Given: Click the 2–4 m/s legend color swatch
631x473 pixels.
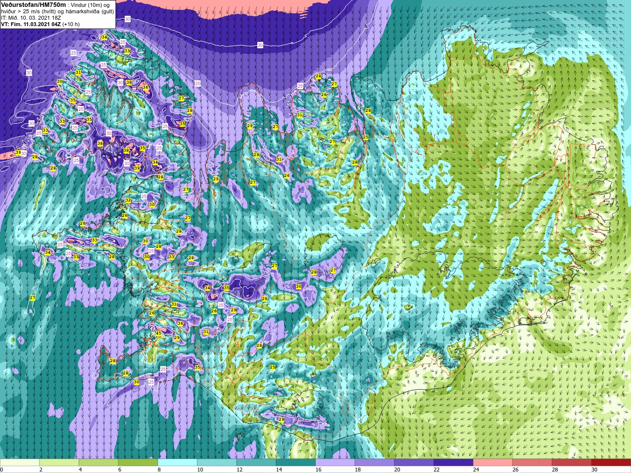Looking at the screenshot, I should [59, 463].
